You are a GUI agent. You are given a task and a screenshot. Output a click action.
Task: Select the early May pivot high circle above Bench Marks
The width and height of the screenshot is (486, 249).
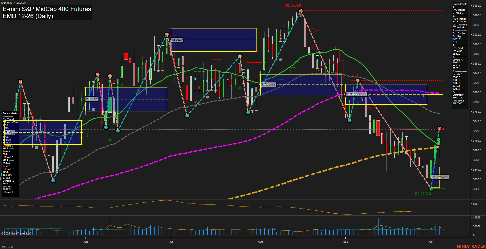20,81
